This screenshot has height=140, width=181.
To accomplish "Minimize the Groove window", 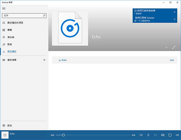I will [x=163, y=3].
